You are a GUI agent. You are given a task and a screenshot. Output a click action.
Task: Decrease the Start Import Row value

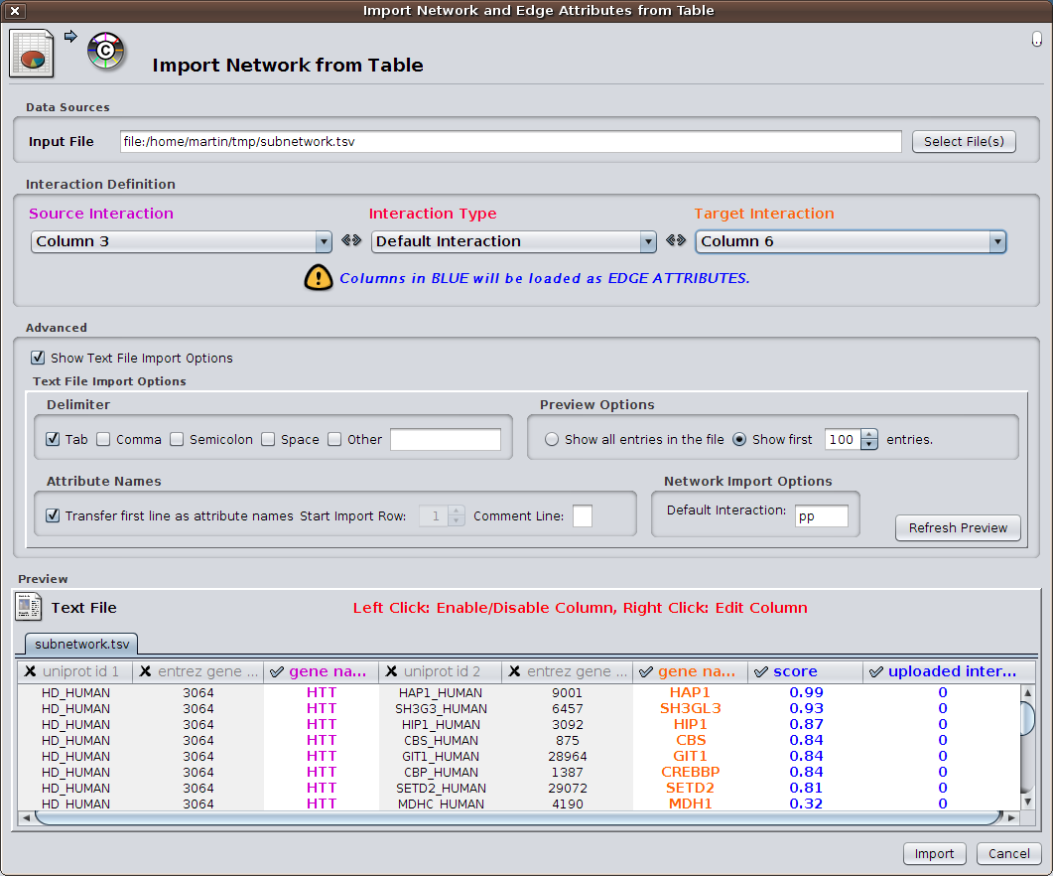click(456, 521)
